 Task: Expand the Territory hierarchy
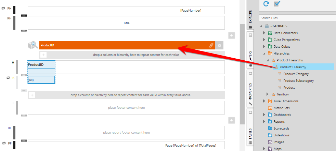268,94
